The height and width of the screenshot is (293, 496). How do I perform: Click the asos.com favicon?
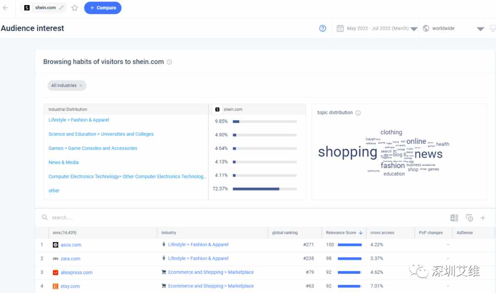tap(56, 245)
